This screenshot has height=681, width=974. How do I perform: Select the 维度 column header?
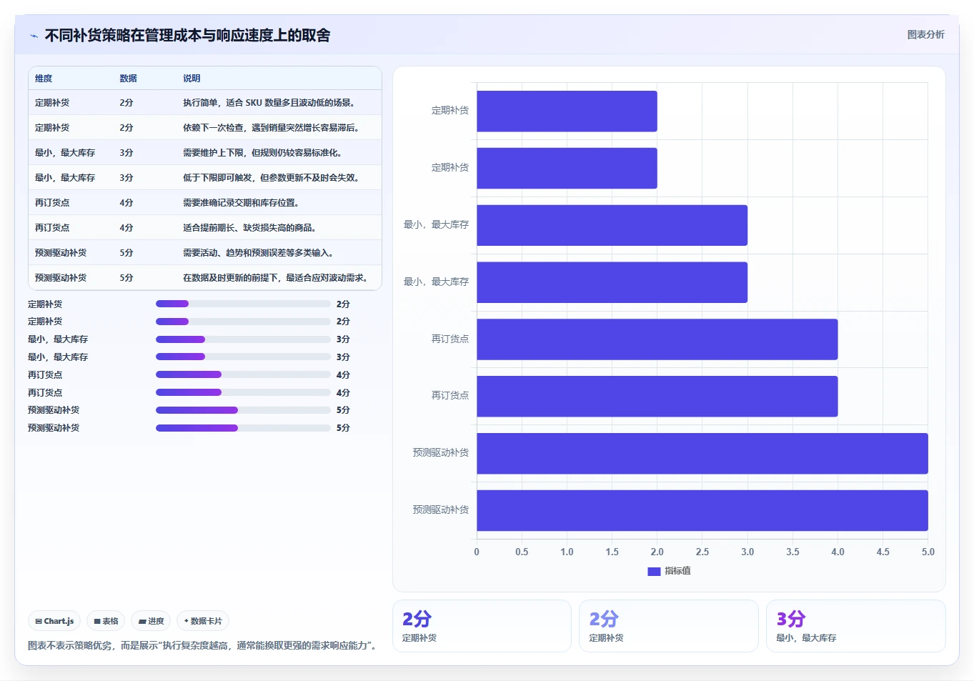click(44, 79)
